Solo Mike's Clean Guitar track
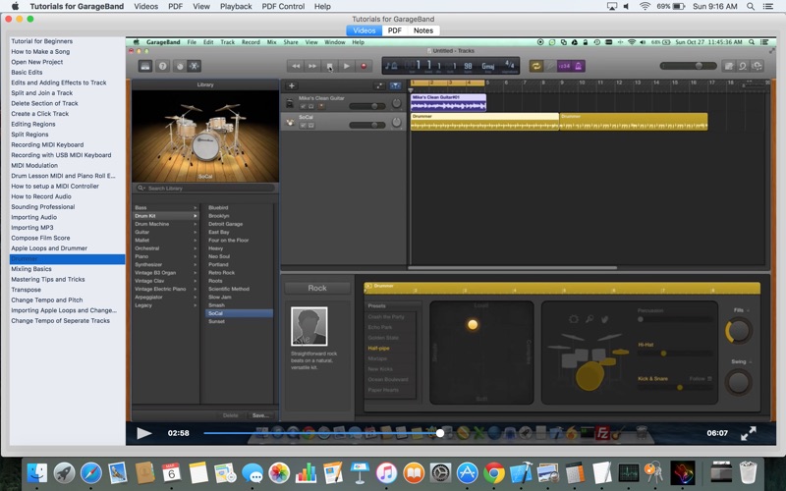This screenshot has width=786, height=491. coord(311,106)
